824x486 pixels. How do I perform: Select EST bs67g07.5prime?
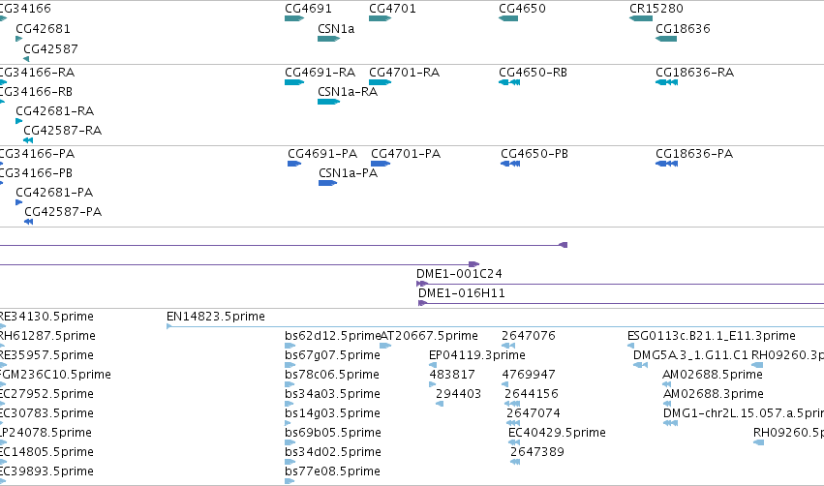tap(332, 355)
